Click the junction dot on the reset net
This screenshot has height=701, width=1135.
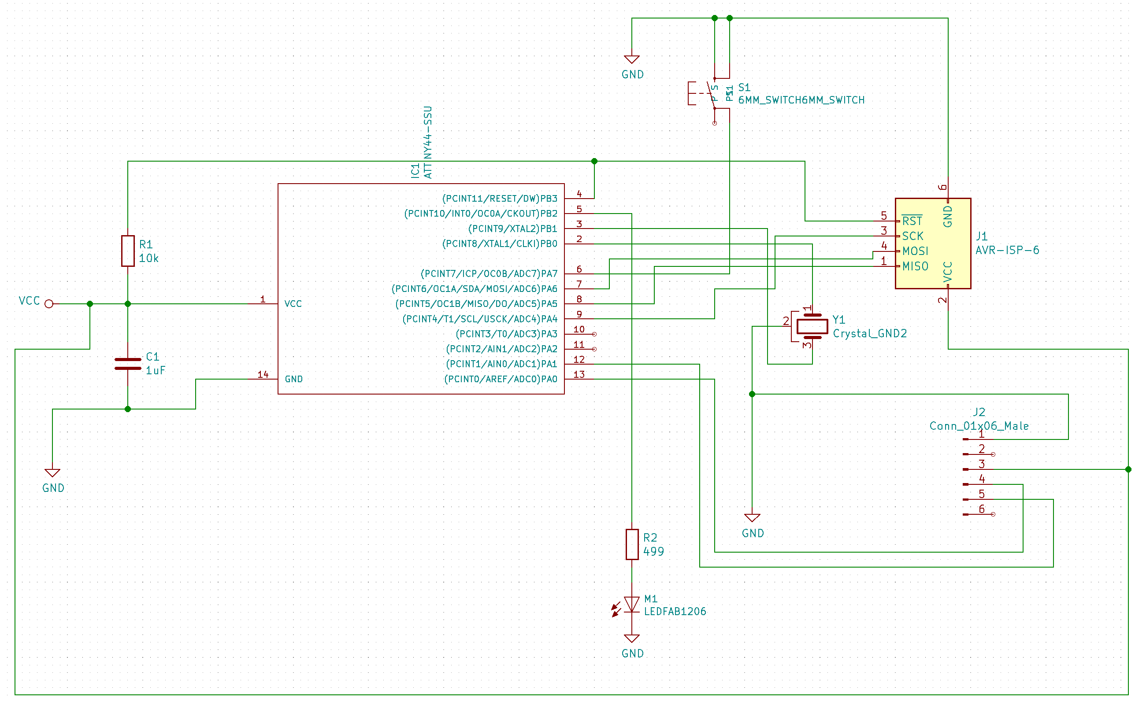[594, 161]
